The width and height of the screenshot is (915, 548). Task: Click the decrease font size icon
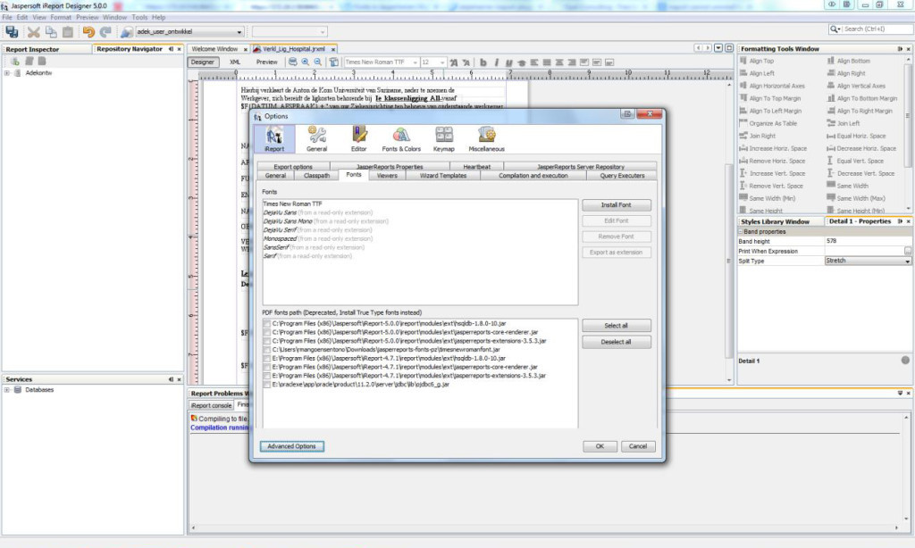click(466, 62)
